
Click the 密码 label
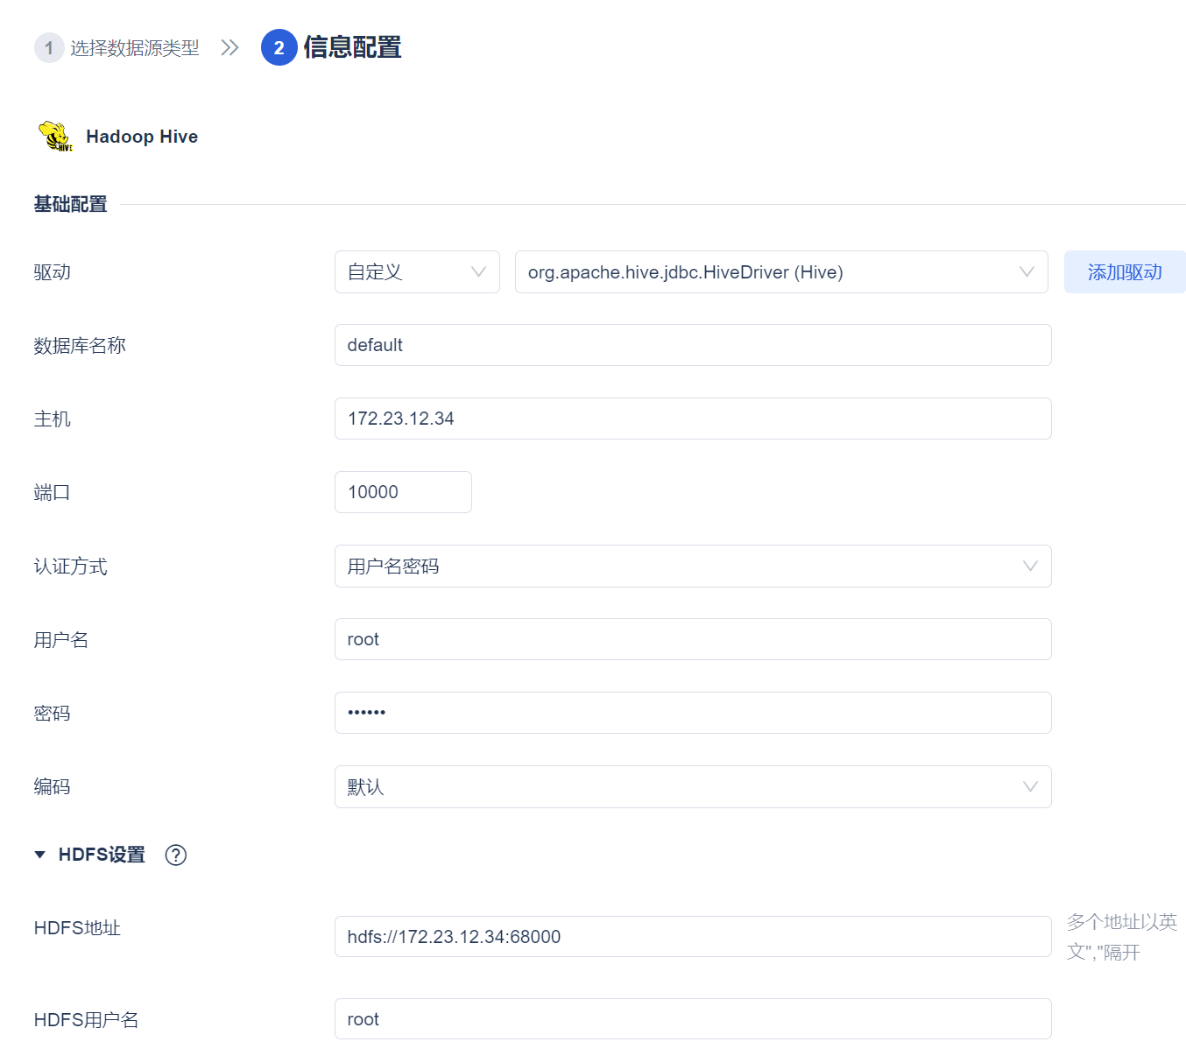click(53, 714)
